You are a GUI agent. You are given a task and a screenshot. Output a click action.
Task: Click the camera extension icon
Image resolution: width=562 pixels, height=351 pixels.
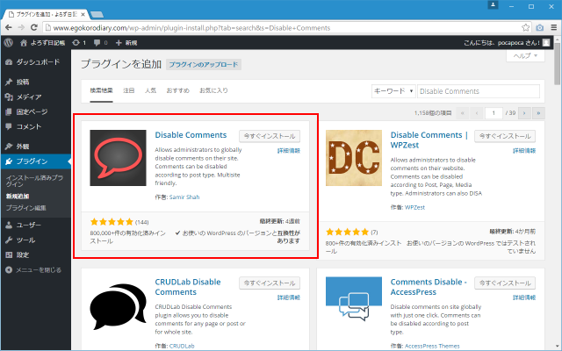click(540, 27)
